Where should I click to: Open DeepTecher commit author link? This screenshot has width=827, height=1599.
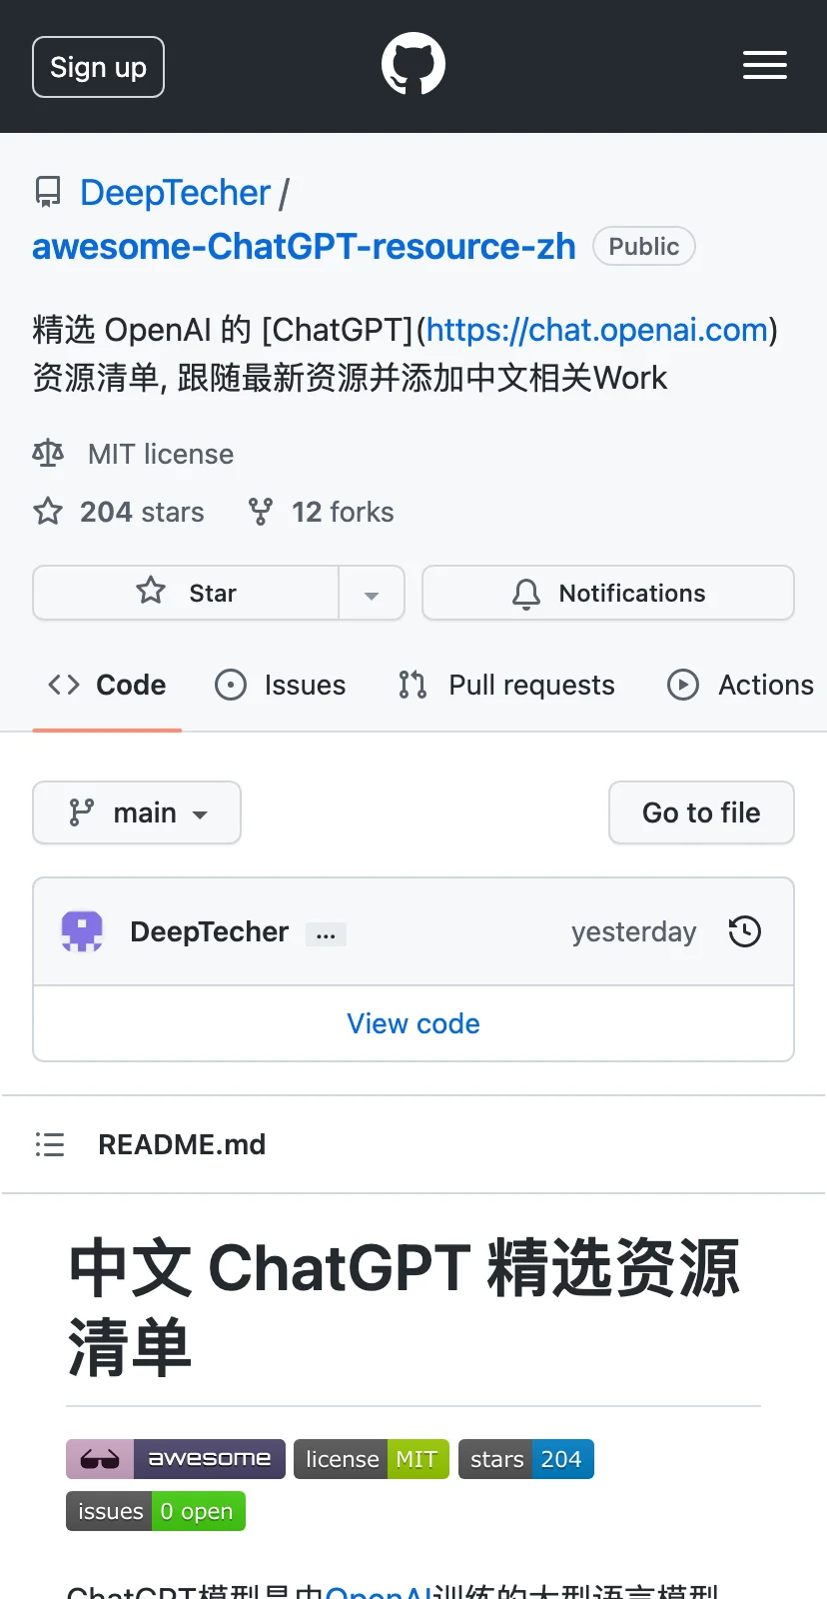coord(210,931)
